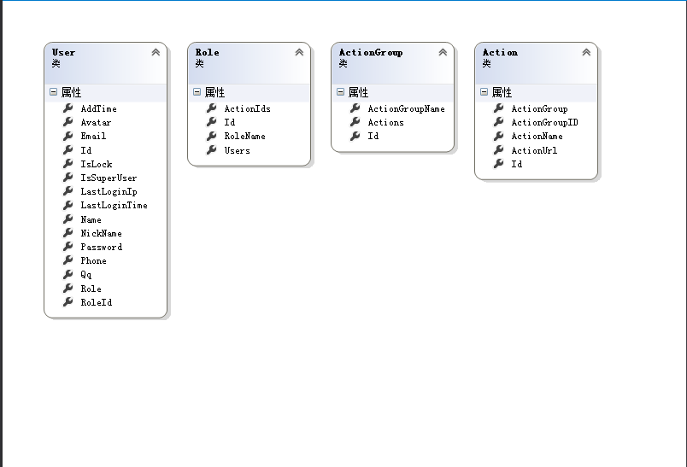Screen dimensions: 687x467
Task: Click the wrench icon beside ActionIds
Action: coord(212,108)
